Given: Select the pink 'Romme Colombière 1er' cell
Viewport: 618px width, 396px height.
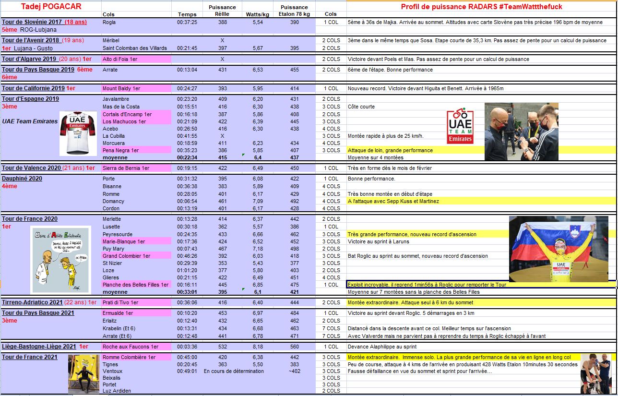Looking at the screenshot, I should click(136, 357).
